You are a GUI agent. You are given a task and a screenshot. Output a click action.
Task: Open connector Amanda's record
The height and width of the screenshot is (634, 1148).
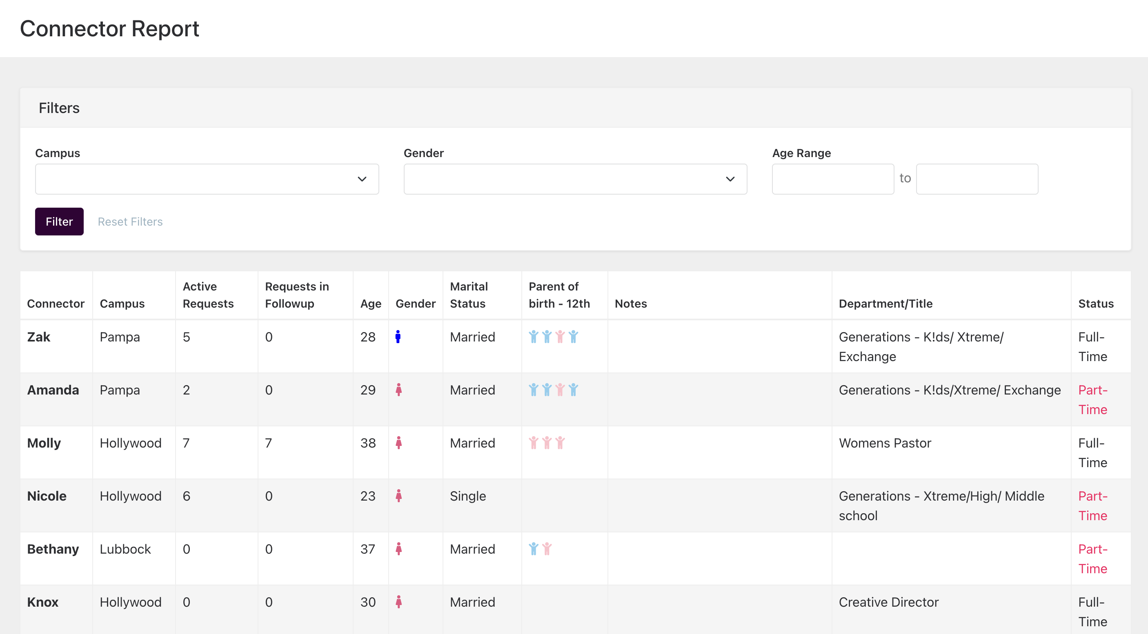(x=53, y=390)
